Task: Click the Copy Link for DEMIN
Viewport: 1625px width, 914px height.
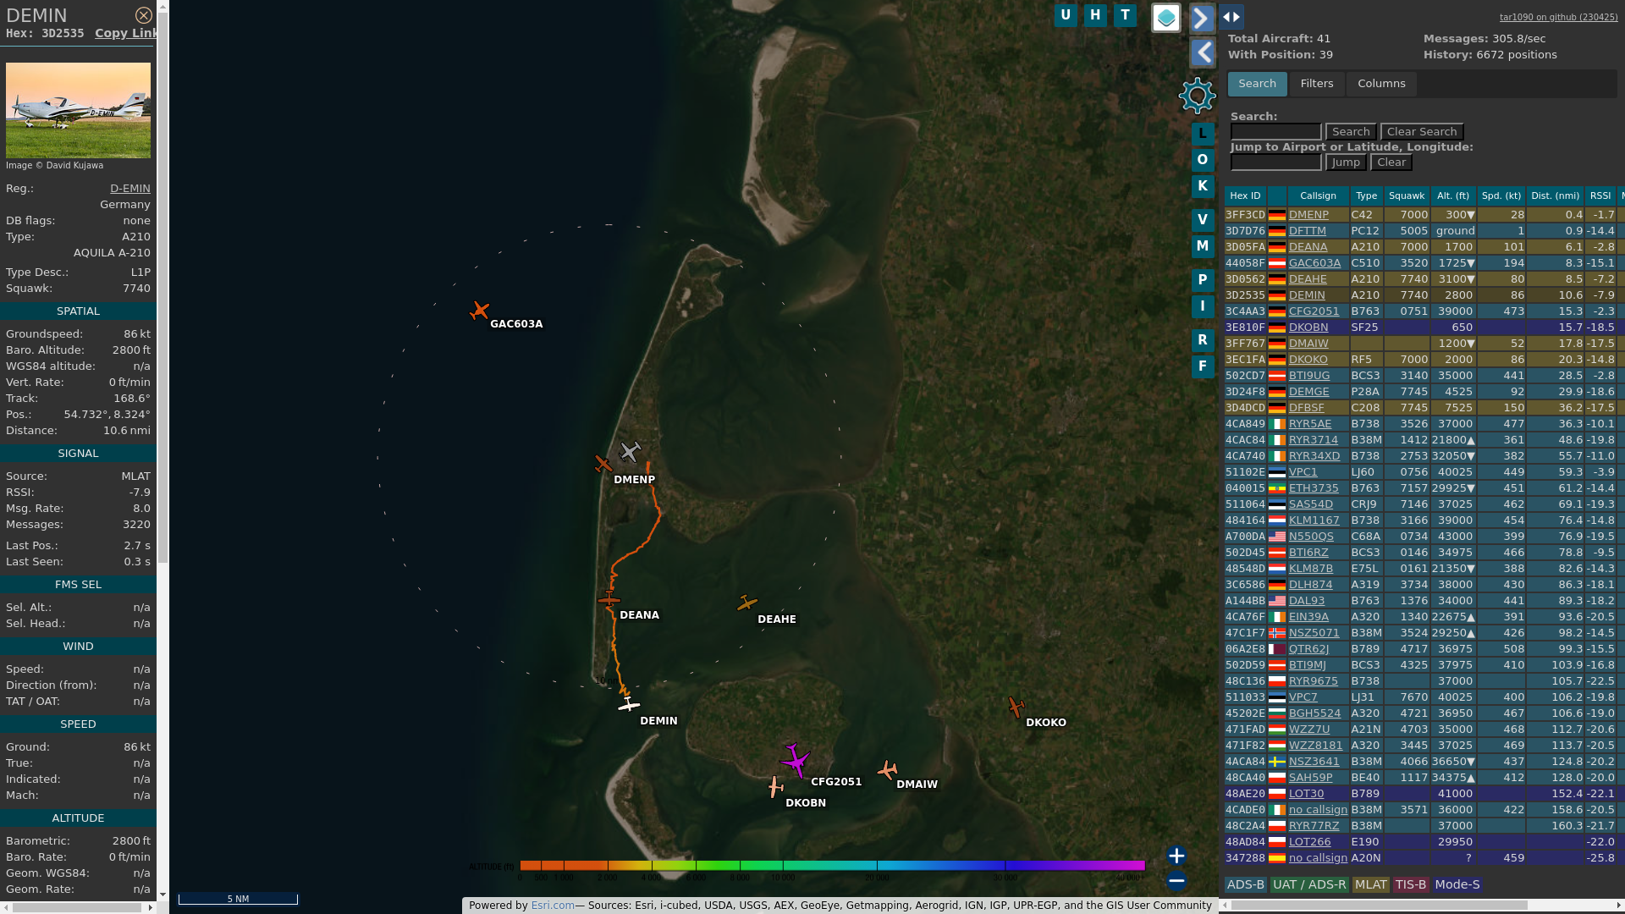Action: [x=125, y=33]
